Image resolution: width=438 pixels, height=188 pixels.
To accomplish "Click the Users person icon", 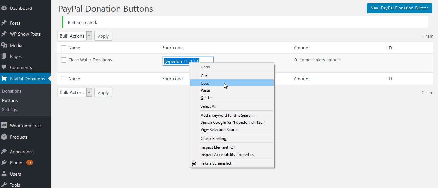I will coord(4,174).
